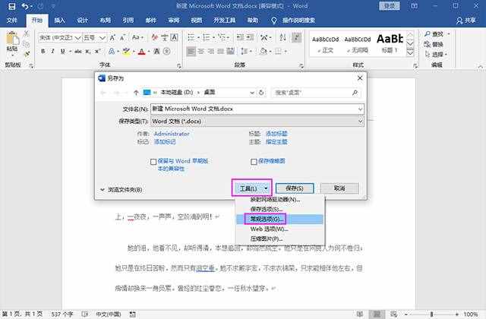Select 压缩图片(P)... menu entry

tap(280, 238)
